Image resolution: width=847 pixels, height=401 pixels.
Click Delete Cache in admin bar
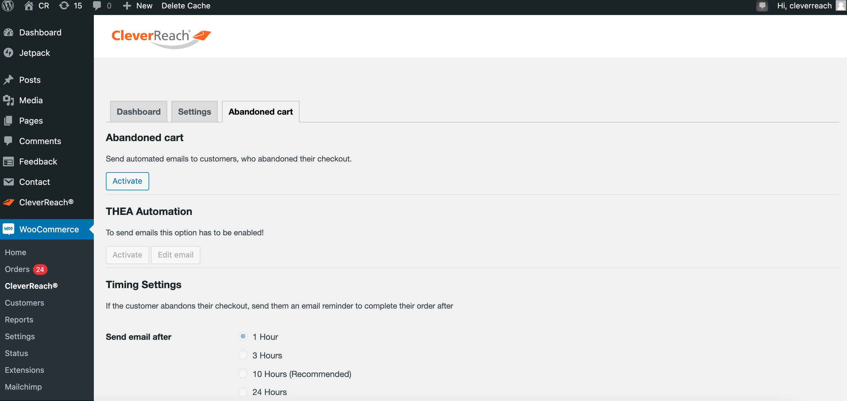pos(186,6)
